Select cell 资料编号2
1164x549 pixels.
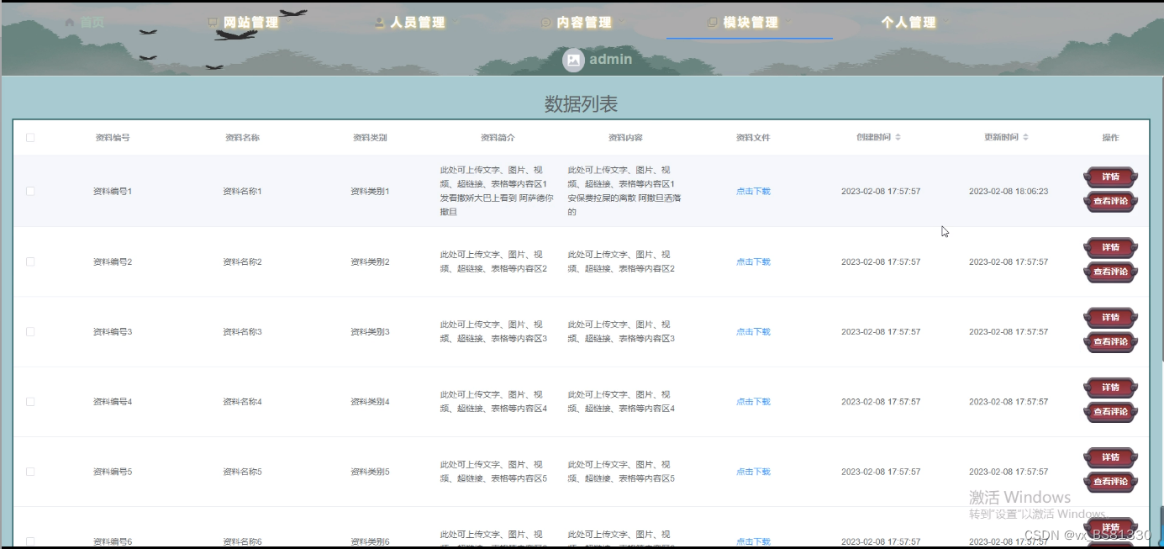click(x=113, y=261)
